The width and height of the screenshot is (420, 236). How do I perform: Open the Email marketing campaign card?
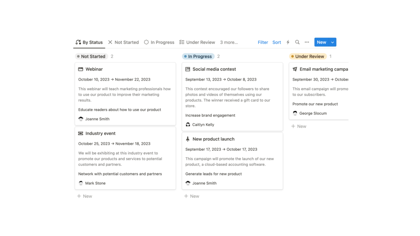pyautogui.click(x=319, y=91)
